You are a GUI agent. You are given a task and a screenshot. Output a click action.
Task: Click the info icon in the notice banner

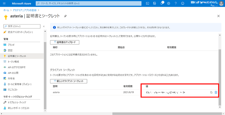[54, 27]
